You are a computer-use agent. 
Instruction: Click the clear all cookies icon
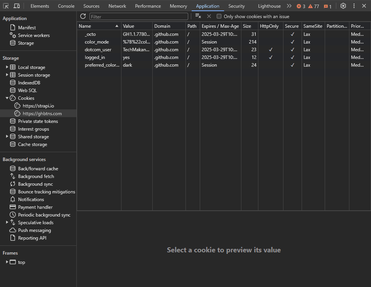pos(198,16)
